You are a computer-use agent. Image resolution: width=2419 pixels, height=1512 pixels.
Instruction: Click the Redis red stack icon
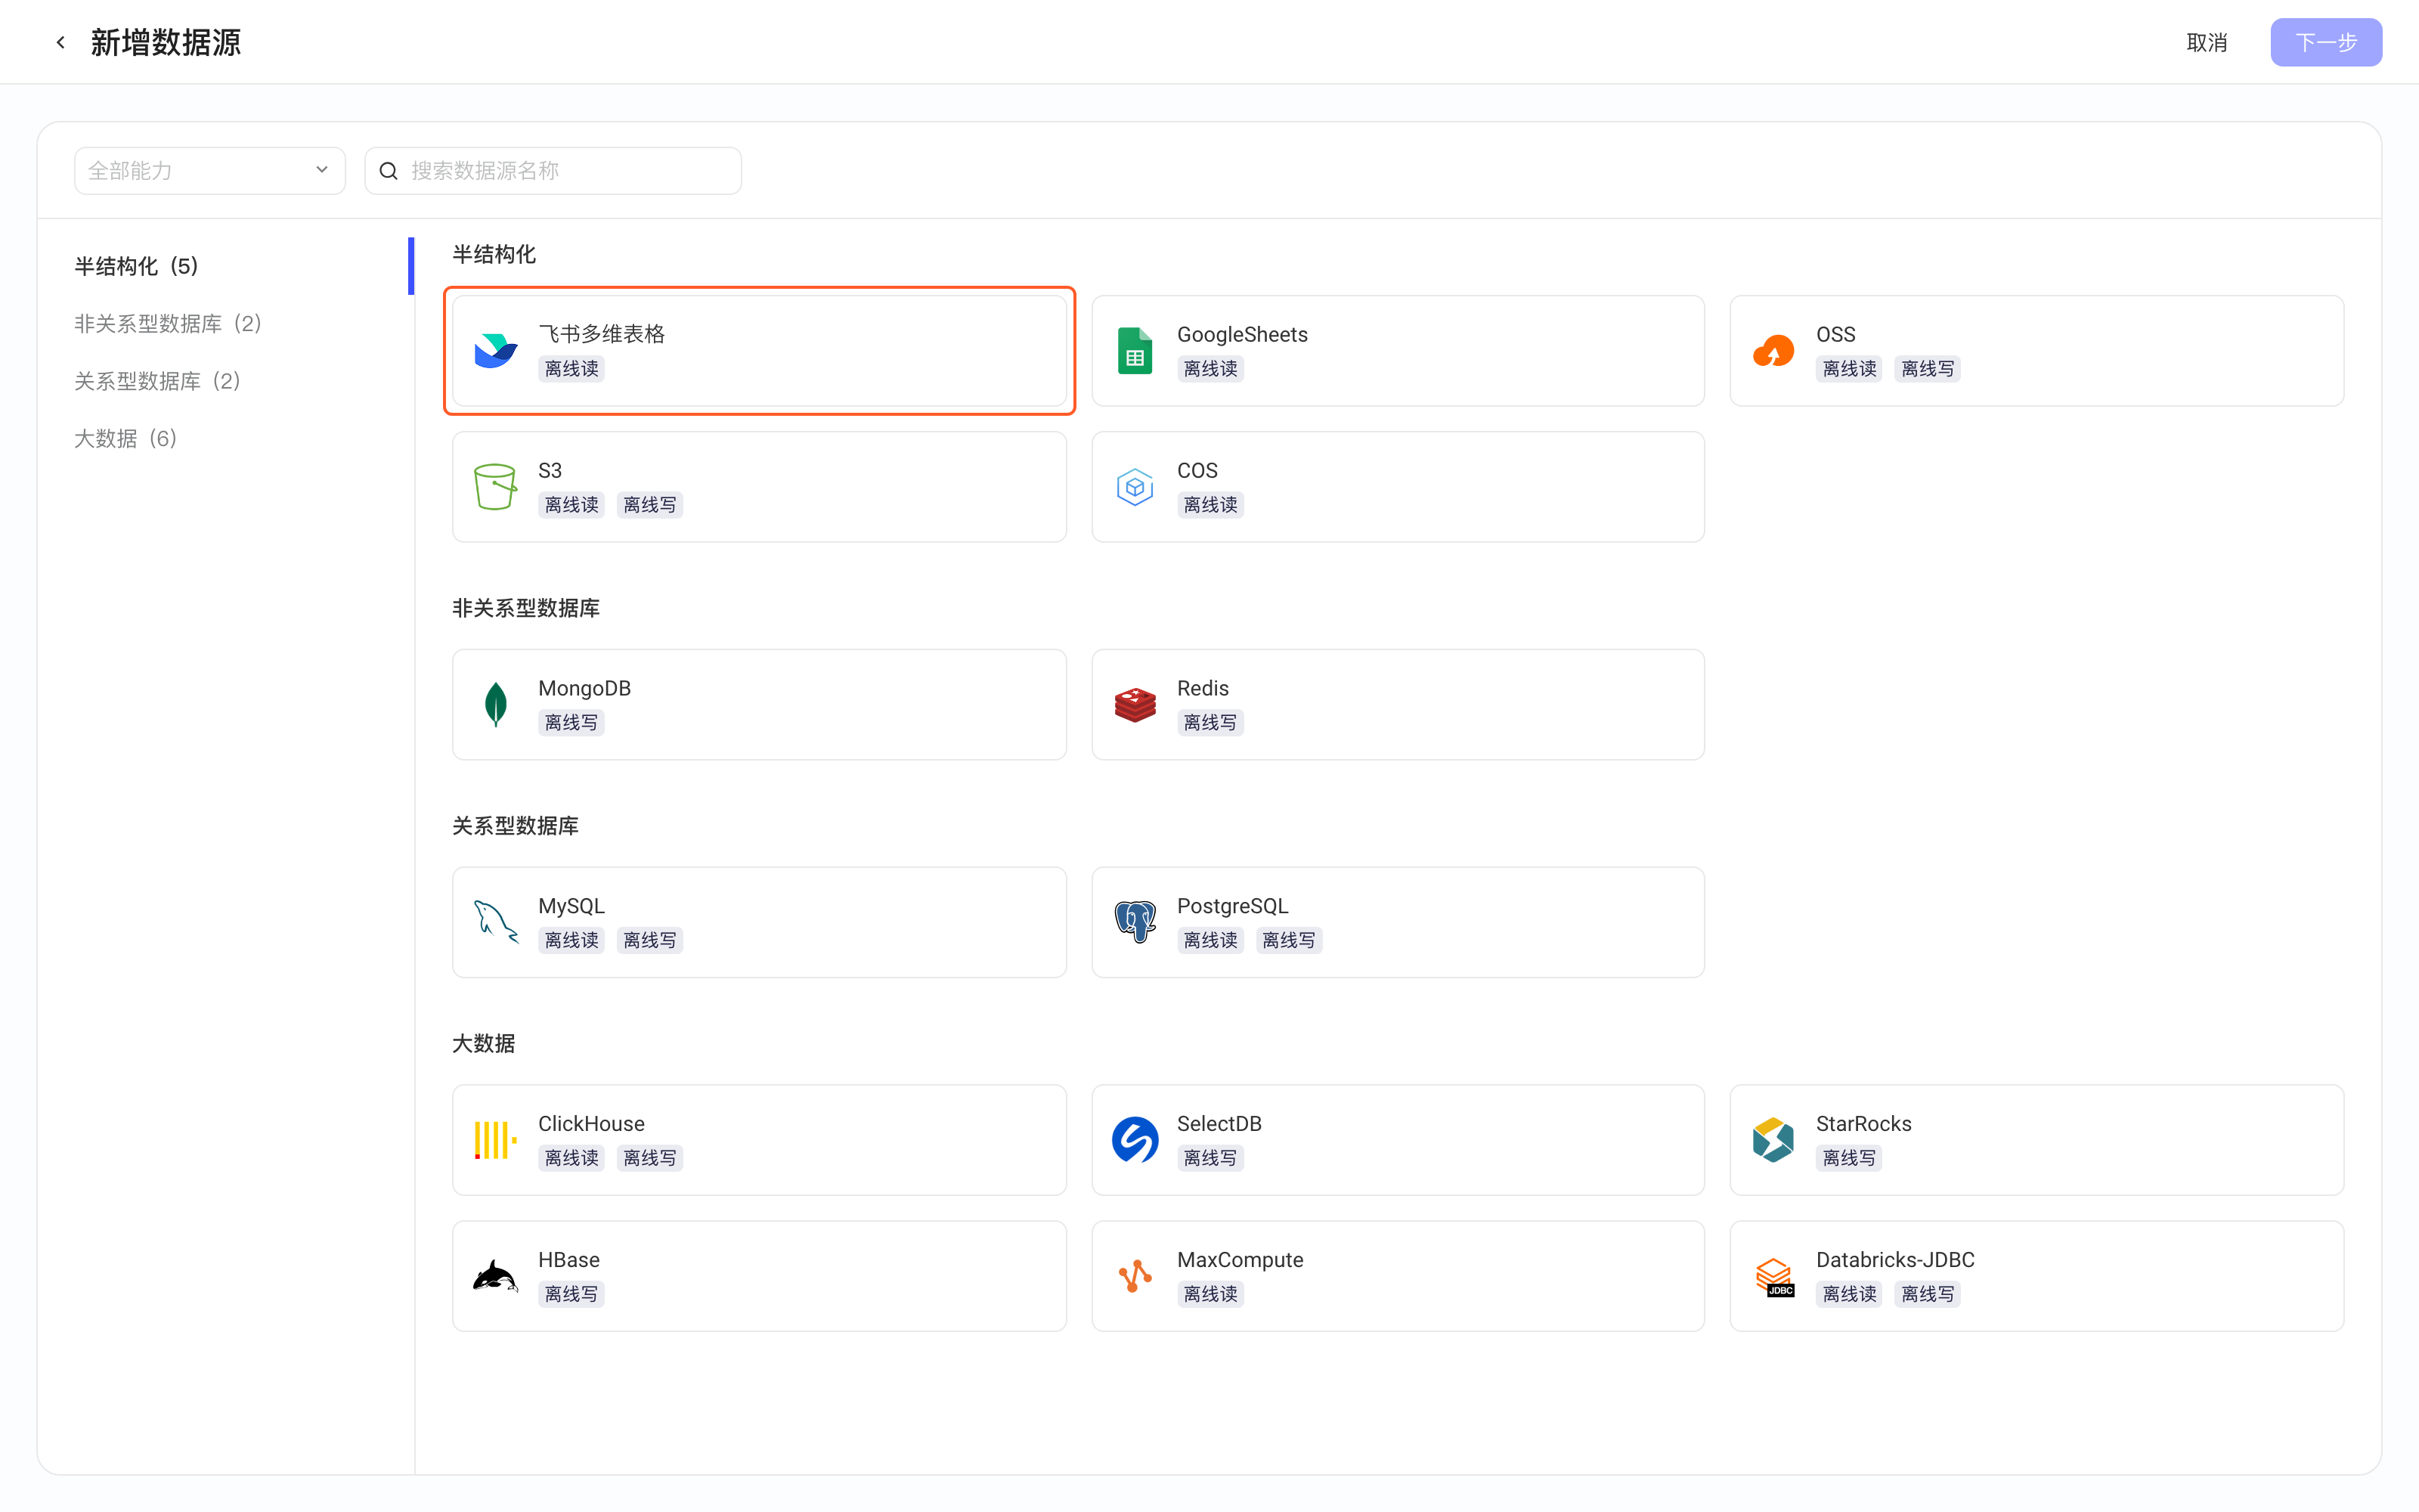pos(1135,705)
